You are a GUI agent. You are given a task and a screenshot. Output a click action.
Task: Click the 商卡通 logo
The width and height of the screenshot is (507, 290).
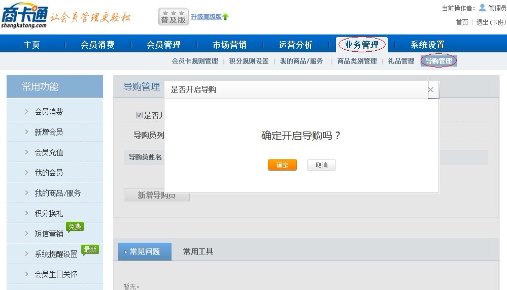pyautogui.click(x=24, y=15)
